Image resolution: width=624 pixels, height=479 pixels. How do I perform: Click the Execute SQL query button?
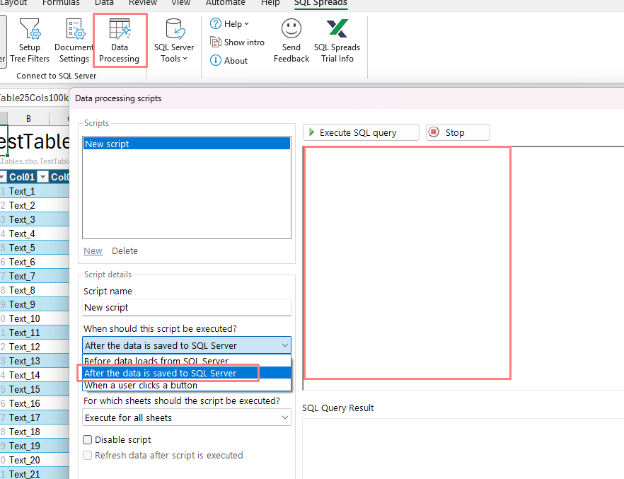click(x=361, y=132)
